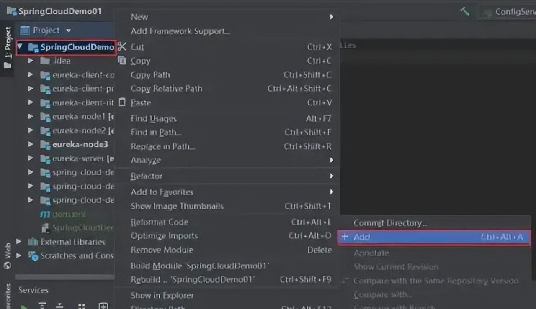Click Cut in the context menu
Image resolution: width=536 pixels, height=309 pixels.
(x=137, y=47)
